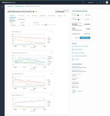The image size is (110, 116).
Task: Open the settings gear icon
Action: pos(101,2)
